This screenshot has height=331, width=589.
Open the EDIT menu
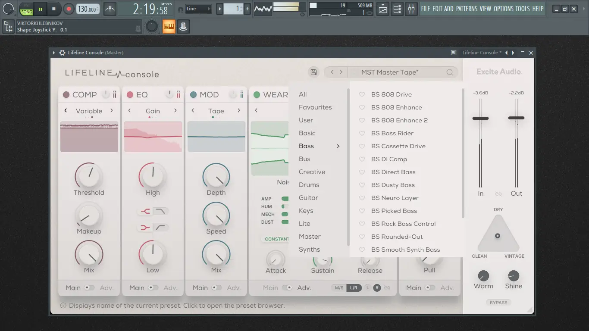pos(437,9)
